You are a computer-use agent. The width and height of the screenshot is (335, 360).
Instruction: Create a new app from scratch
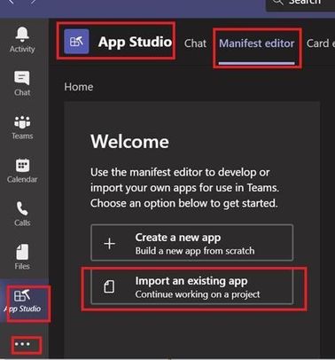[x=192, y=243]
